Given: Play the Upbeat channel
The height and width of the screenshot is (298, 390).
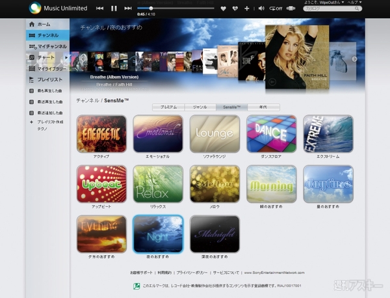Looking at the screenshot, I should (x=101, y=183).
